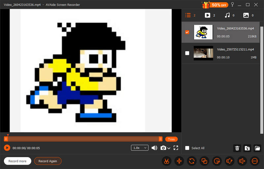
Task: Maximize the AVAide Screen Recorder window
Action: pyautogui.click(x=247, y=5)
